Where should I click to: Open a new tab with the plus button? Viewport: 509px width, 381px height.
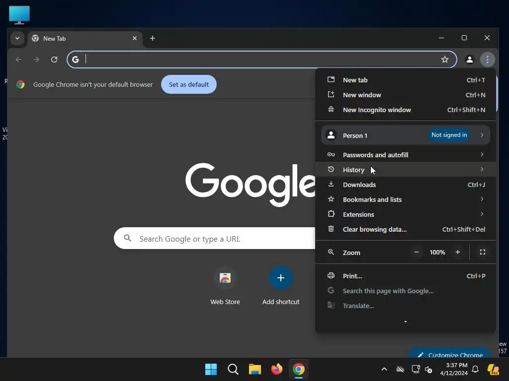coord(152,38)
